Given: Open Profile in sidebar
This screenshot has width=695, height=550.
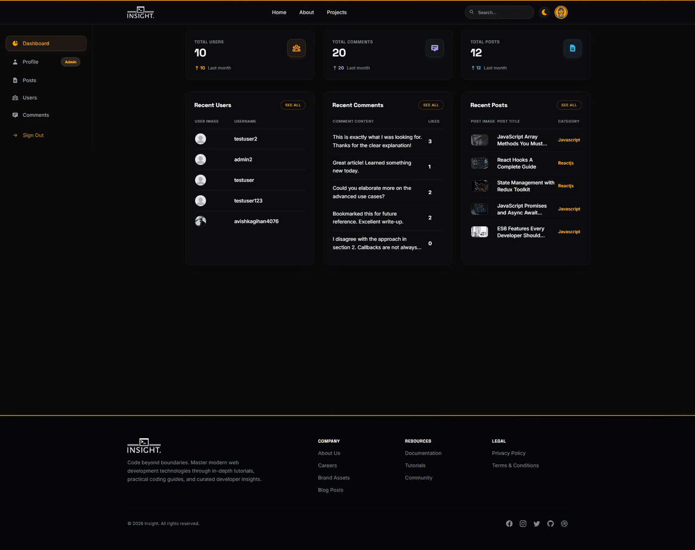Looking at the screenshot, I should [x=46, y=62].
